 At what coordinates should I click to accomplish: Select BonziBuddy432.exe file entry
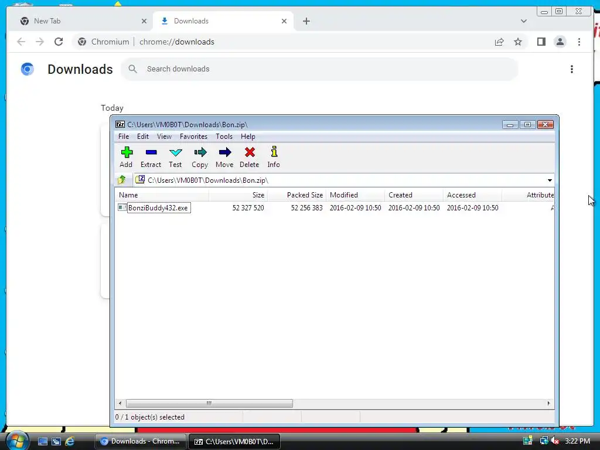[159, 208]
